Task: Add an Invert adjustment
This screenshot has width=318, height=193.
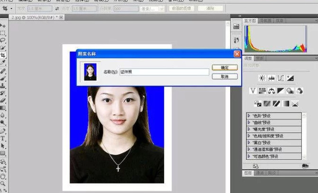Action: coord(258,104)
